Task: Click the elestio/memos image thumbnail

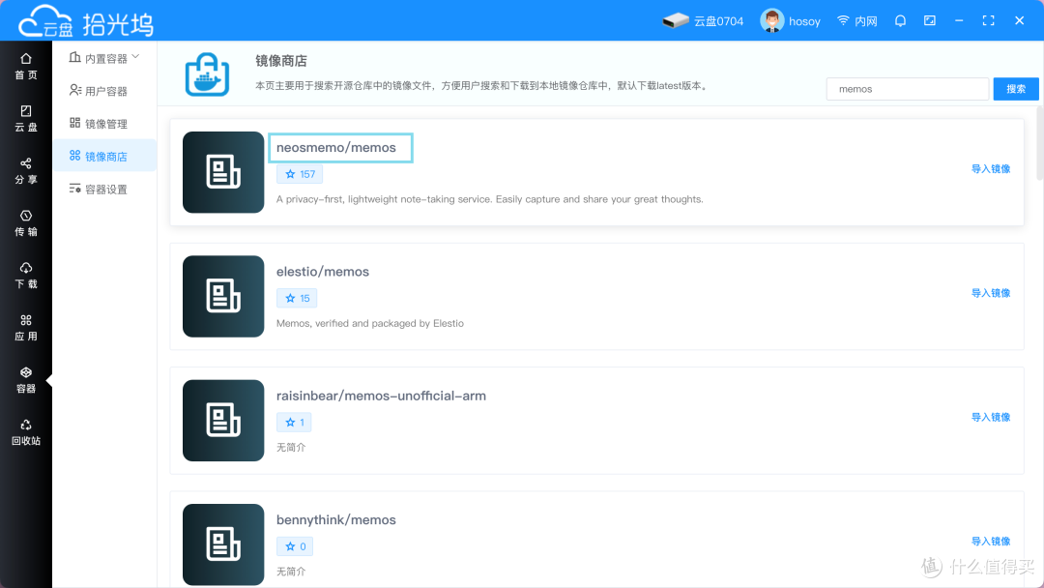Action: [223, 296]
